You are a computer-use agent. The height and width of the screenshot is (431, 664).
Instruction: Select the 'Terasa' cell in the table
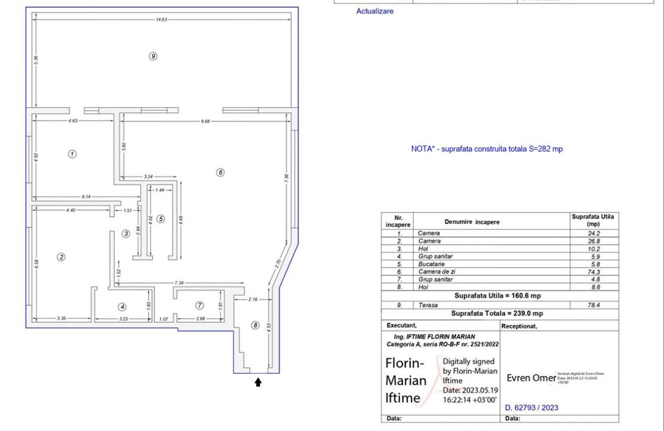pos(427,305)
